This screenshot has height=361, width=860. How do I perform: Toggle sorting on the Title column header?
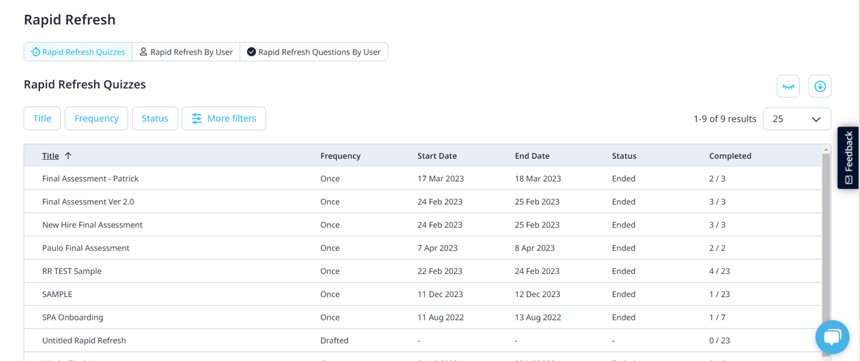click(x=50, y=155)
